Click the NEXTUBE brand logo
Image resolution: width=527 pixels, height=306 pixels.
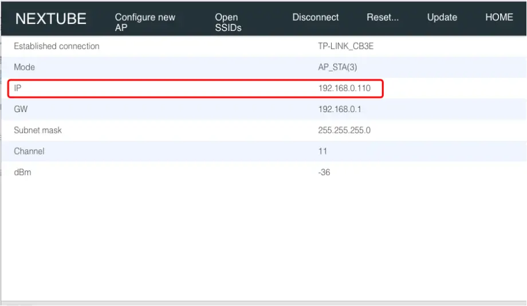(50, 19)
